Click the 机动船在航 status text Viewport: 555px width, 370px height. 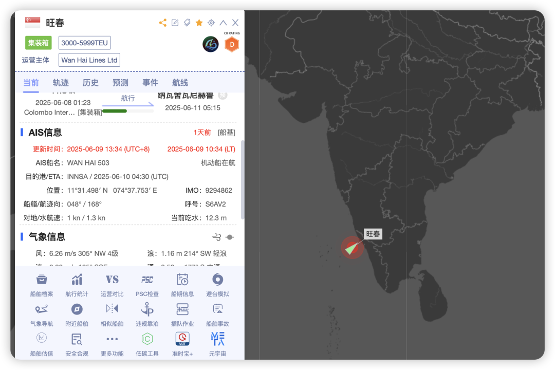(218, 163)
